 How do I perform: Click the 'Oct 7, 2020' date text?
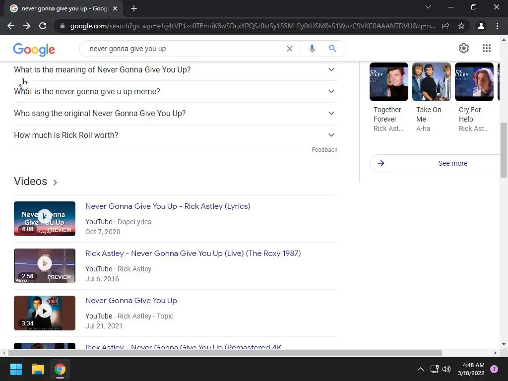(103, 232)
